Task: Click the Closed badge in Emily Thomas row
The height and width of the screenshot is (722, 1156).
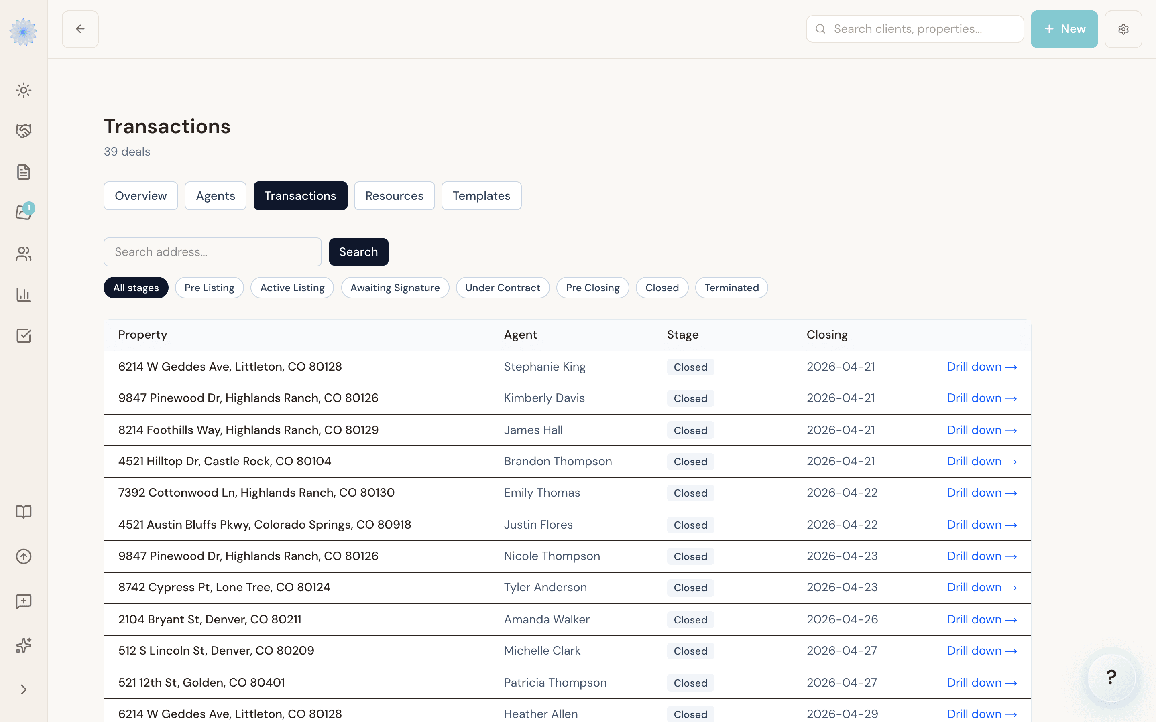Action: click(690, 493)
